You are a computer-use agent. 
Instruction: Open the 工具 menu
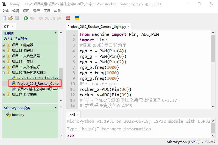47,11
